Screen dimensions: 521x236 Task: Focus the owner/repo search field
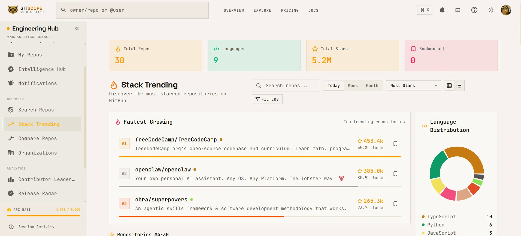[x=132, y=10]
